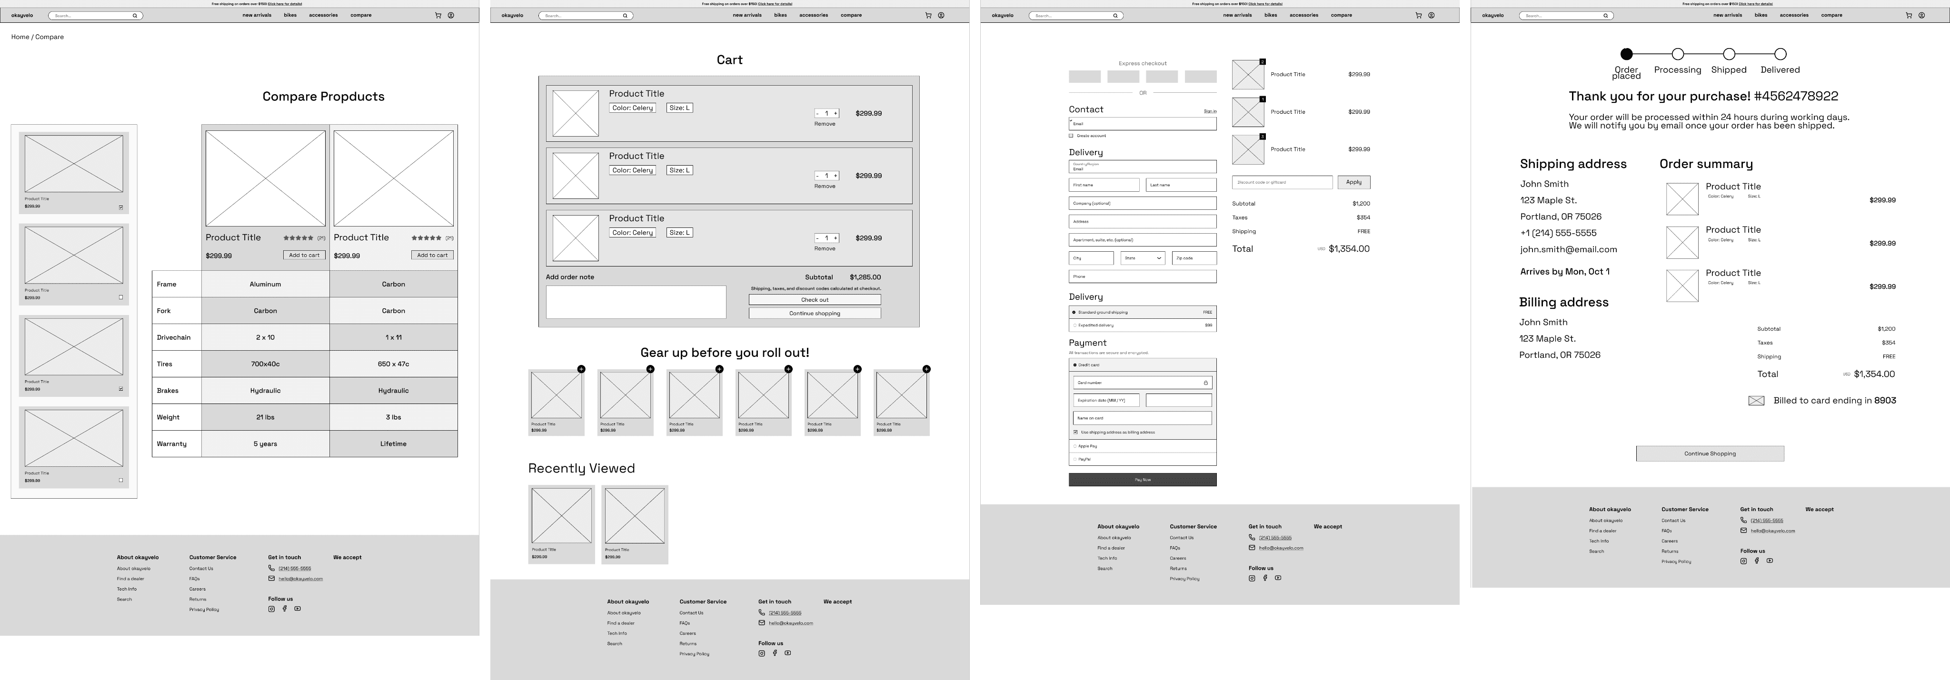Check the Create account checkbox

point(1071,136)
